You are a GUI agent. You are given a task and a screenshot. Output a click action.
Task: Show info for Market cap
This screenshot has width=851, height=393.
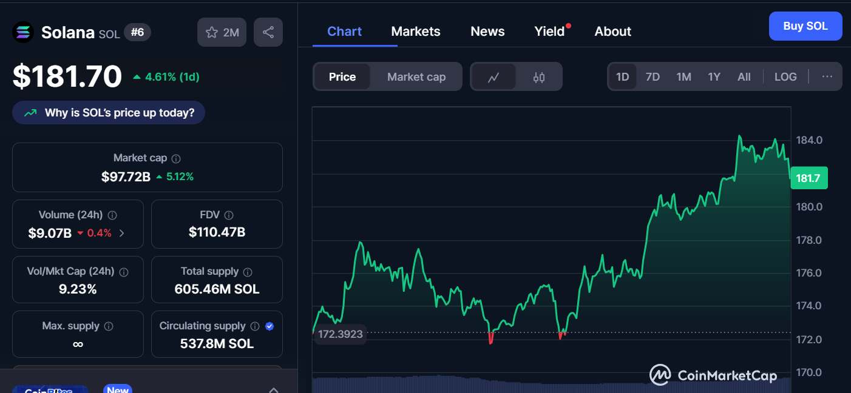(x=176, y=158)
